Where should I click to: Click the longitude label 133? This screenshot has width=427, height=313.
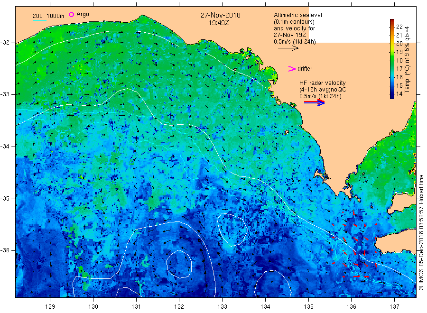coord(222,307)
